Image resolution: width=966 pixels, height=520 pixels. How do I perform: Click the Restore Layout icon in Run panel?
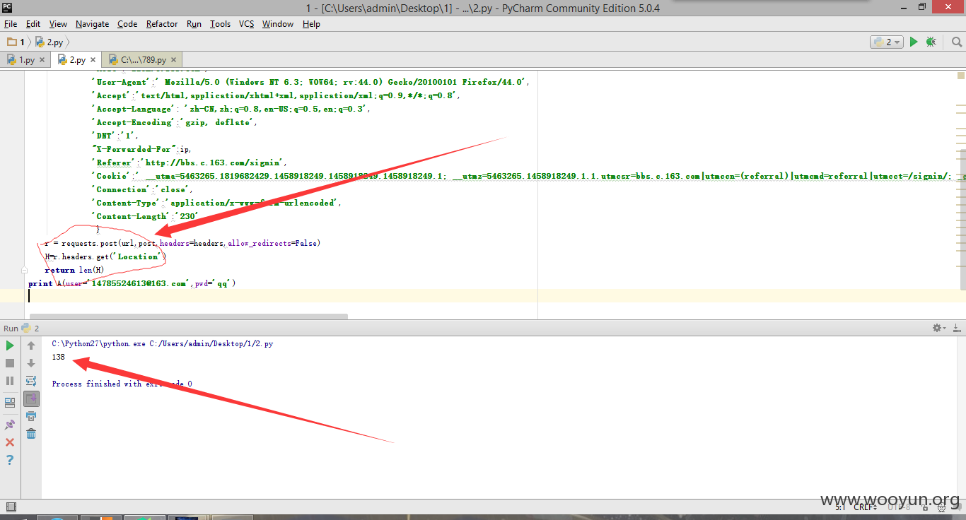[x=10, y=403]
